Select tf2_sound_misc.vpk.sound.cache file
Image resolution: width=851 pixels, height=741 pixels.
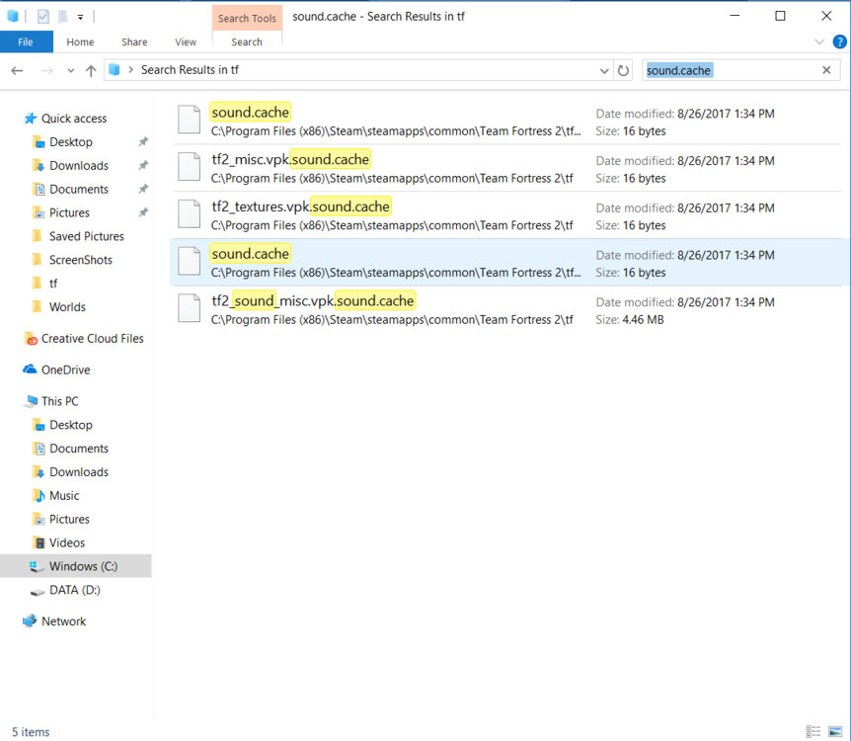click(x=506, y=309)
